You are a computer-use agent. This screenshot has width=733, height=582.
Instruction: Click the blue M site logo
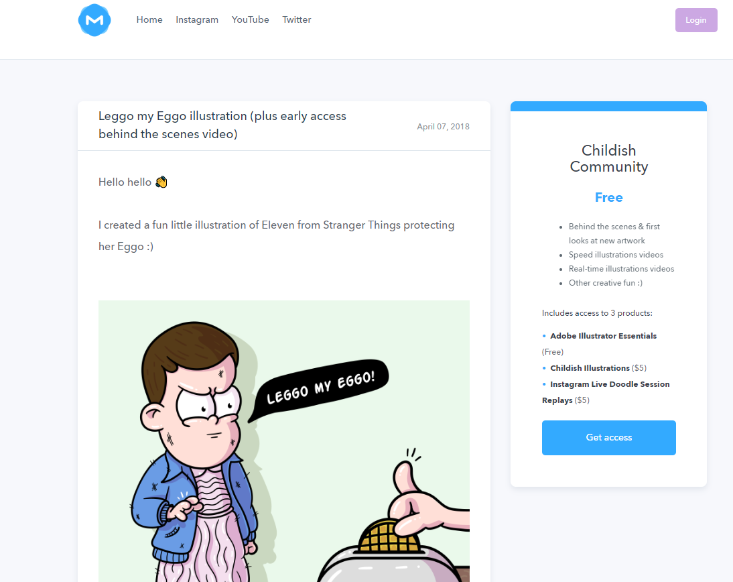[x=94, y=20]
